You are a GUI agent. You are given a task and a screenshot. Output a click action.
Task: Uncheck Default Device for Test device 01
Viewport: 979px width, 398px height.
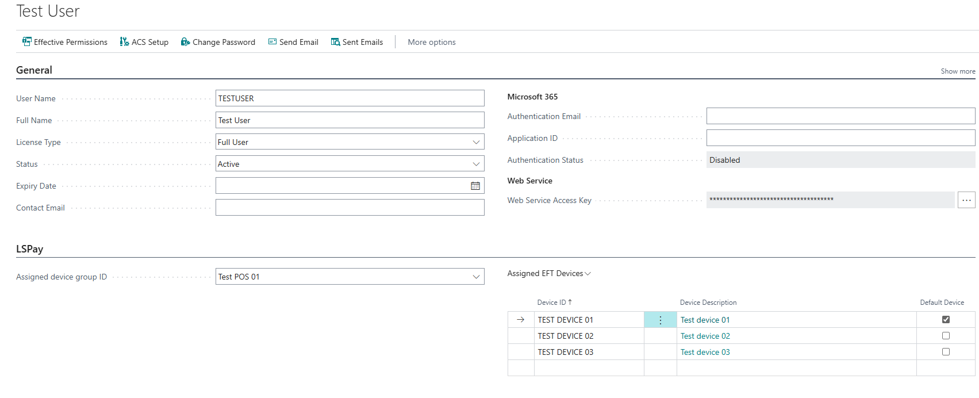click(946, 320)
